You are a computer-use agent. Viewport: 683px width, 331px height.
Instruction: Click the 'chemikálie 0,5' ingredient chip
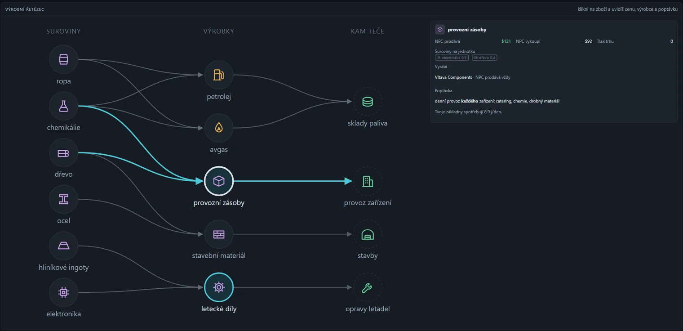452,58
